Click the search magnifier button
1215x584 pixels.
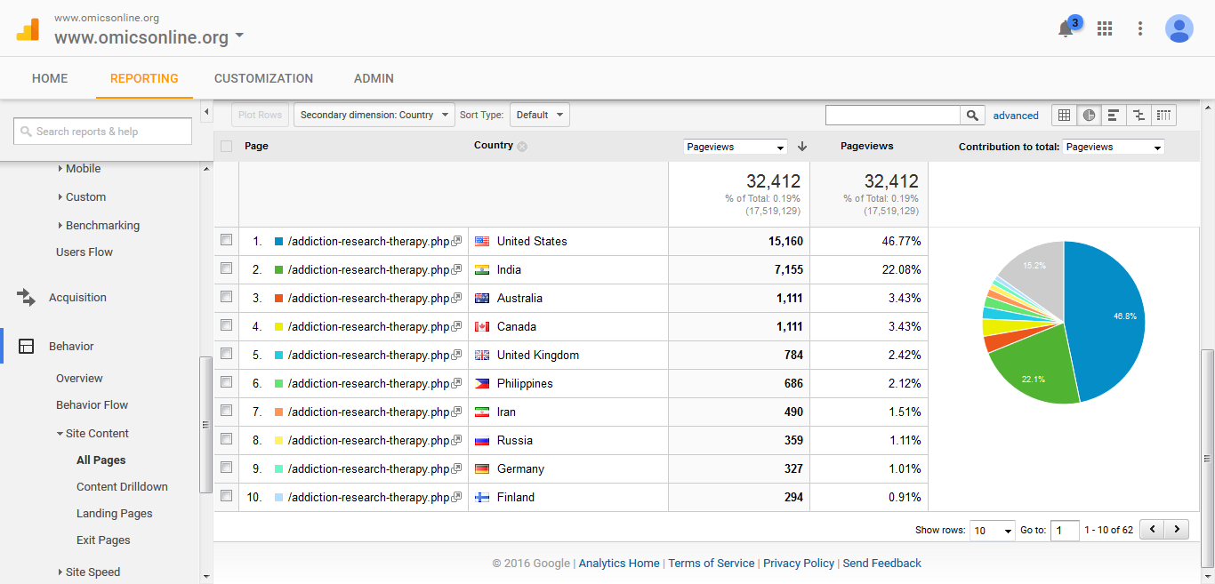tap(973, 116)
